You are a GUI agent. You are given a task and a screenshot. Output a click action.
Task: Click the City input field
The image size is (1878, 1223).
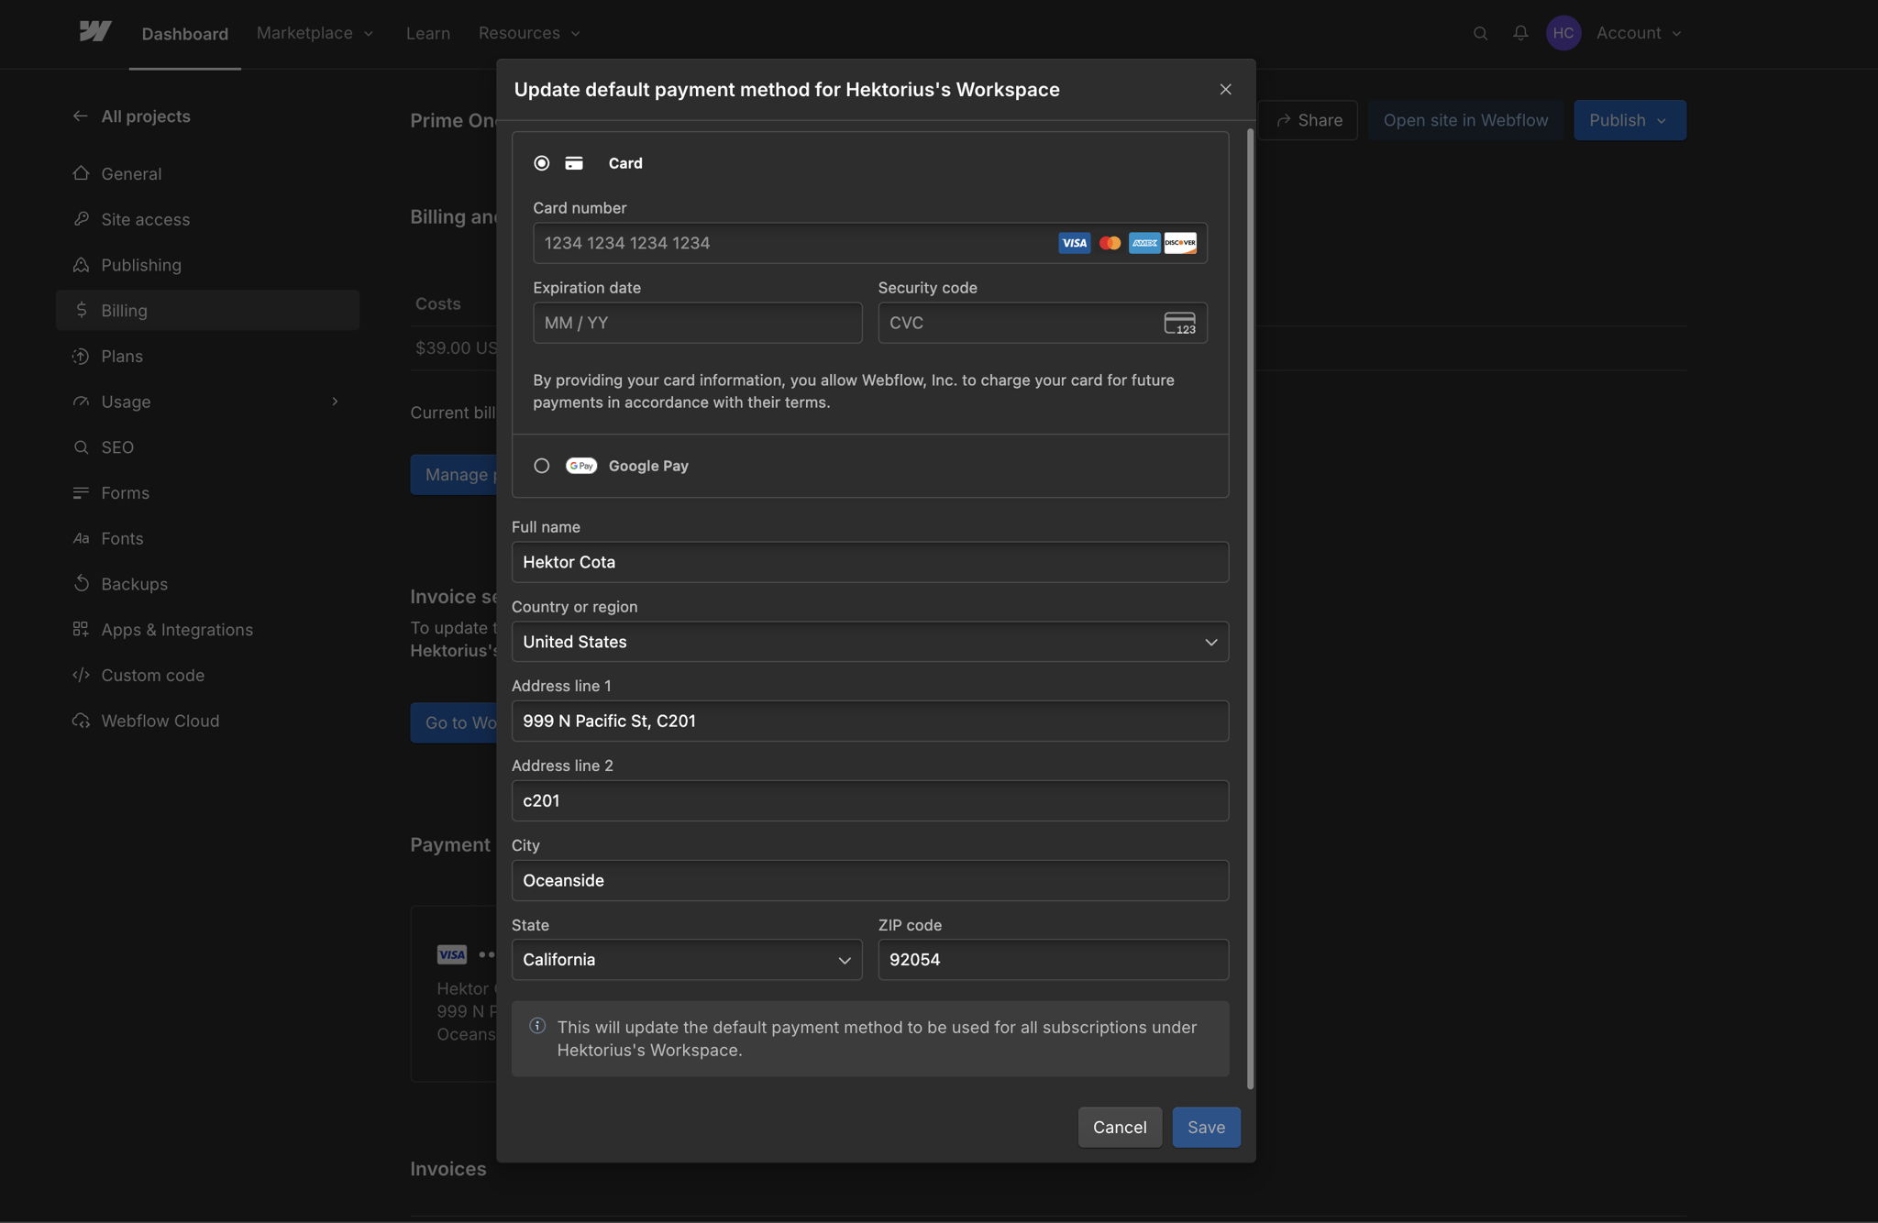click(x=870, y=881)
